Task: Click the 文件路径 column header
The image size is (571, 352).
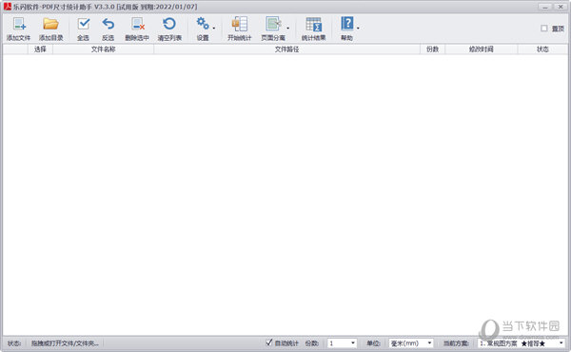Action: click(287, 49)
